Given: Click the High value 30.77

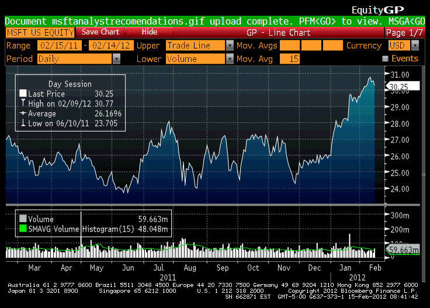Looking at the screenshot, I should [x=104, y=103].
